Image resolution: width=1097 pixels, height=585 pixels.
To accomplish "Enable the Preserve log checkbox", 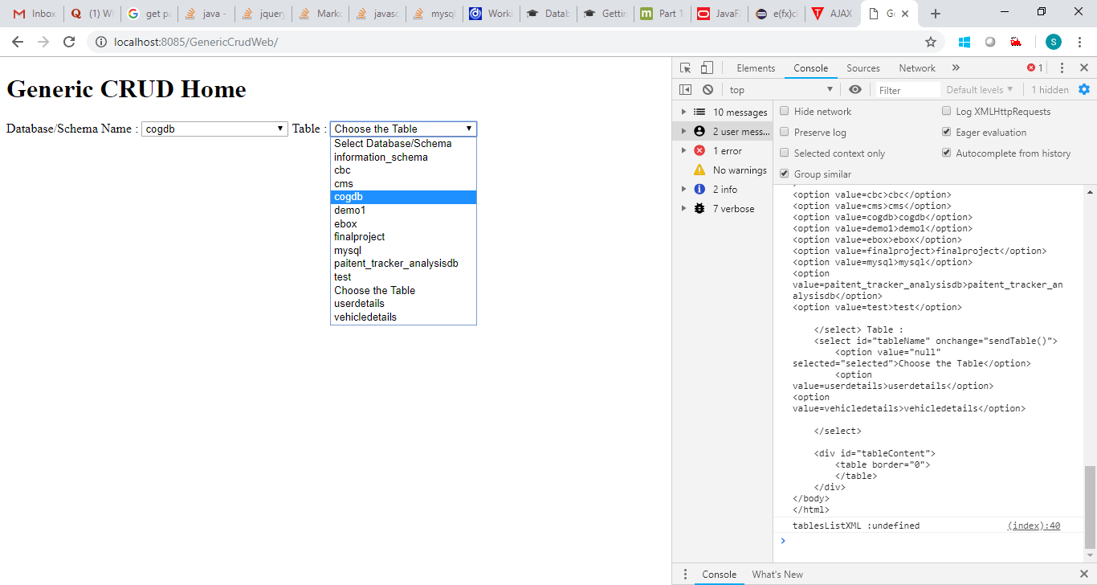I will [x=784, y=132].
